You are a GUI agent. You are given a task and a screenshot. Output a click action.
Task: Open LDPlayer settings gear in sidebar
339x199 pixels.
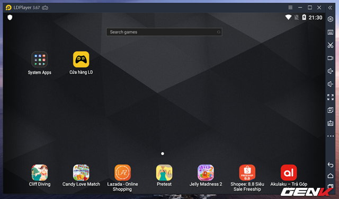click(x=331, y=19)
